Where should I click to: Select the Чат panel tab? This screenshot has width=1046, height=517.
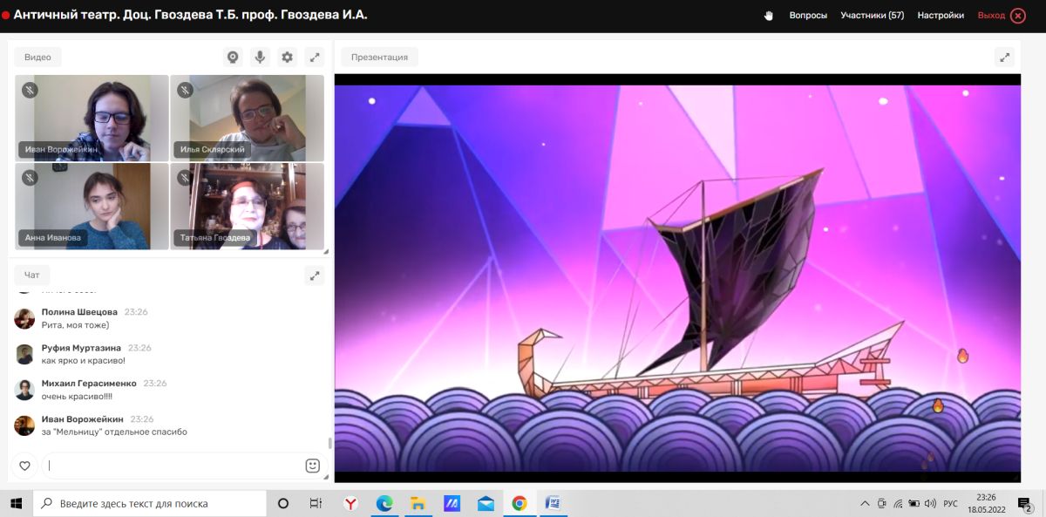[x=32, y=275]
